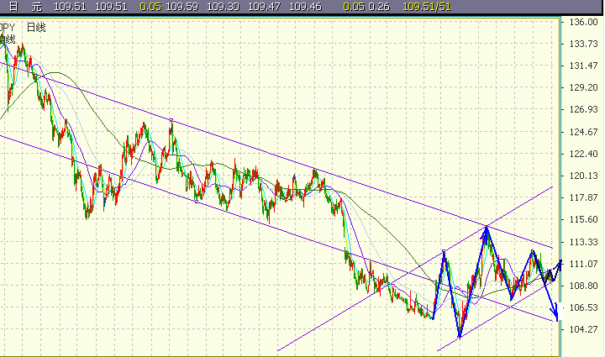The height and width of the screenshot is (357, 605).
Task: Click the 109.47 value in header bar
Action: point(264,7)
